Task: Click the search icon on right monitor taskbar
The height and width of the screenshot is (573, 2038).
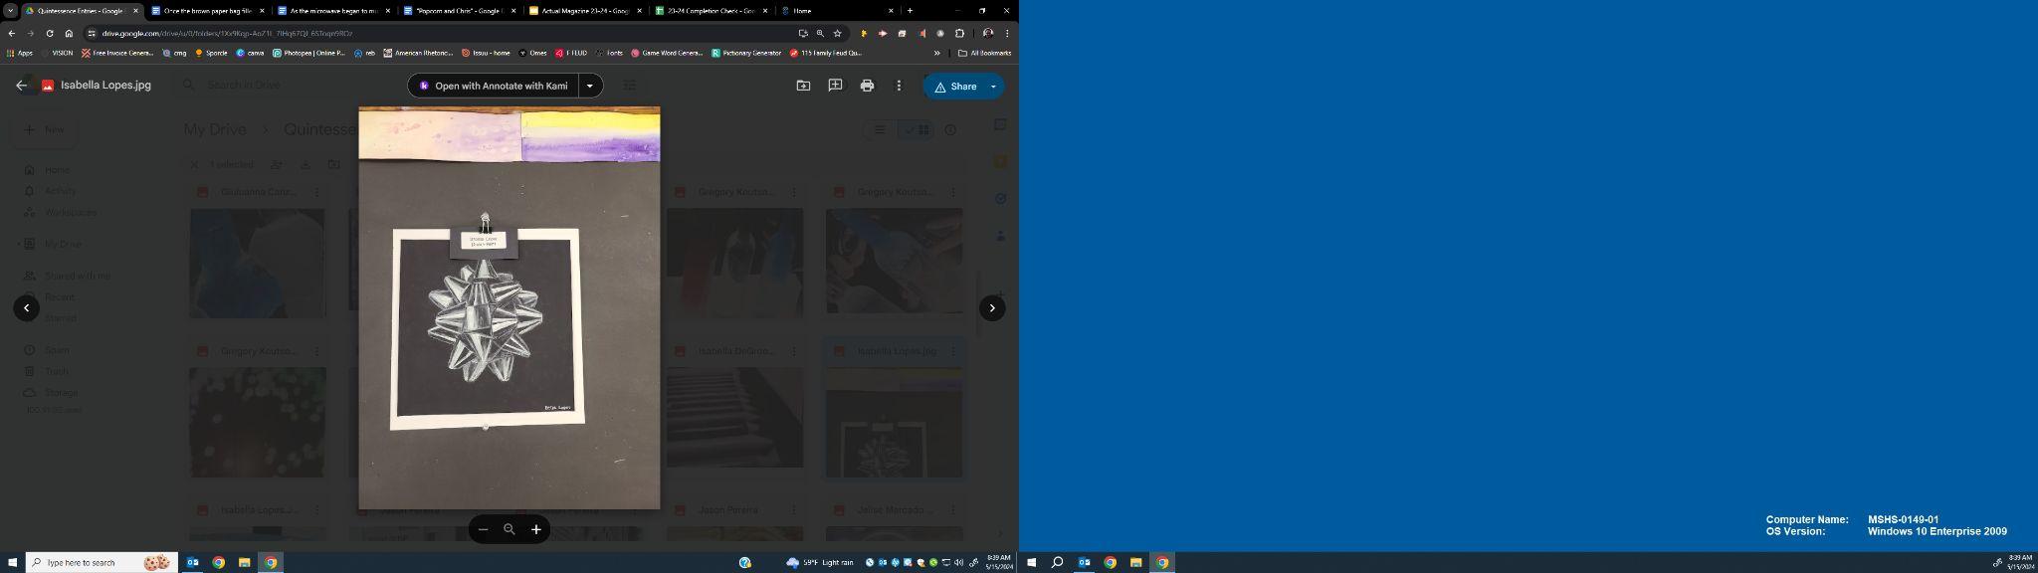Action: (x=1058, y=562)
